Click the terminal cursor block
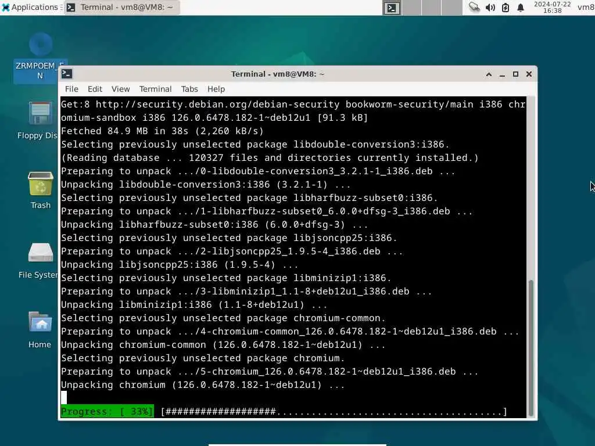This screenshot has width=595, height=446. point(64,397)
